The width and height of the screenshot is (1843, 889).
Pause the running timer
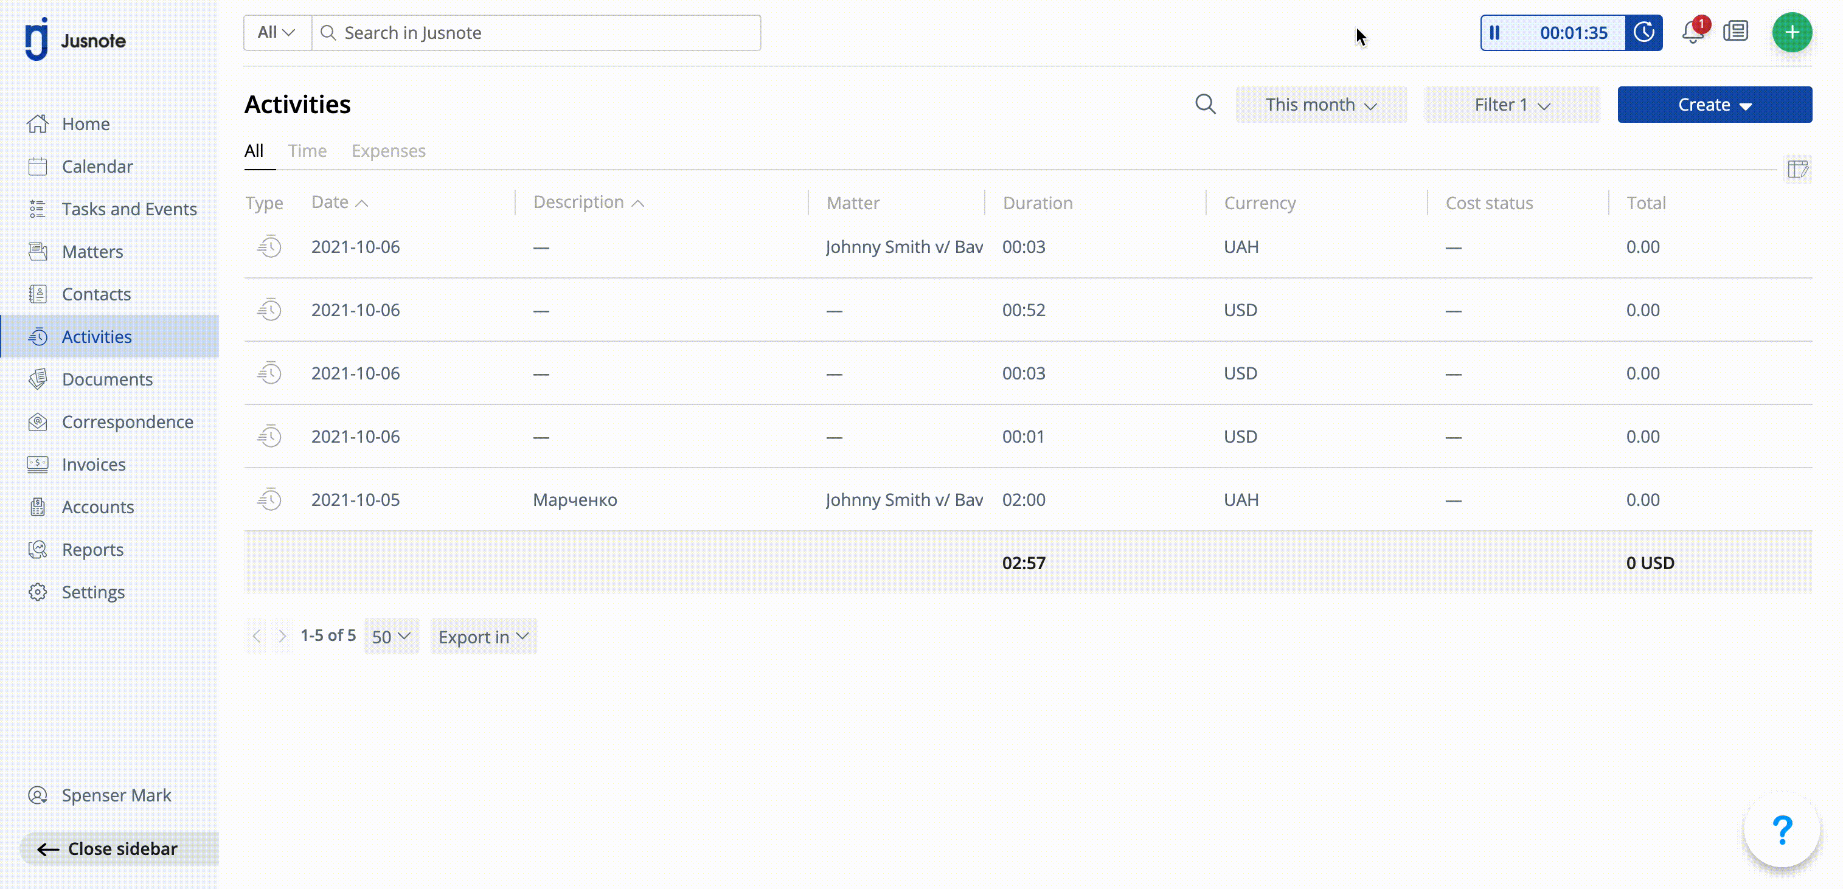coord(1494,33)
